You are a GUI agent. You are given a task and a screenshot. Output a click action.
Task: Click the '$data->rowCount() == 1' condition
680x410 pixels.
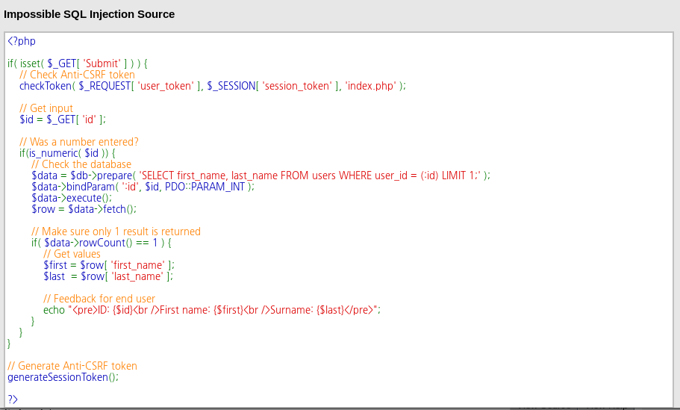(102, 243)
